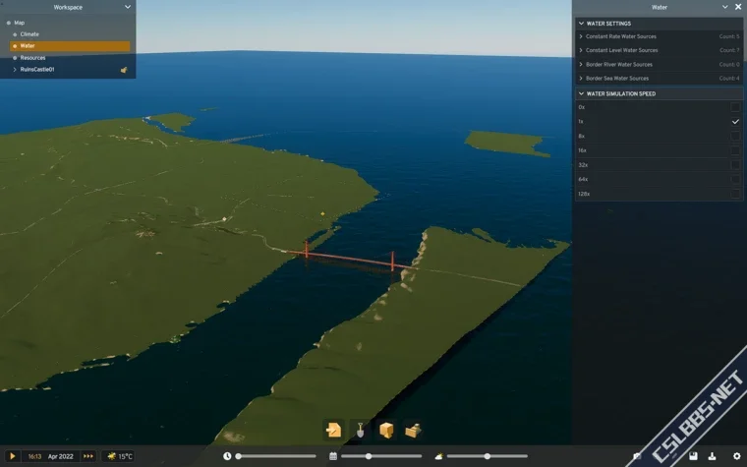
Task: Expand the RuinsCastle01 tree item
Action: [15, 70]
